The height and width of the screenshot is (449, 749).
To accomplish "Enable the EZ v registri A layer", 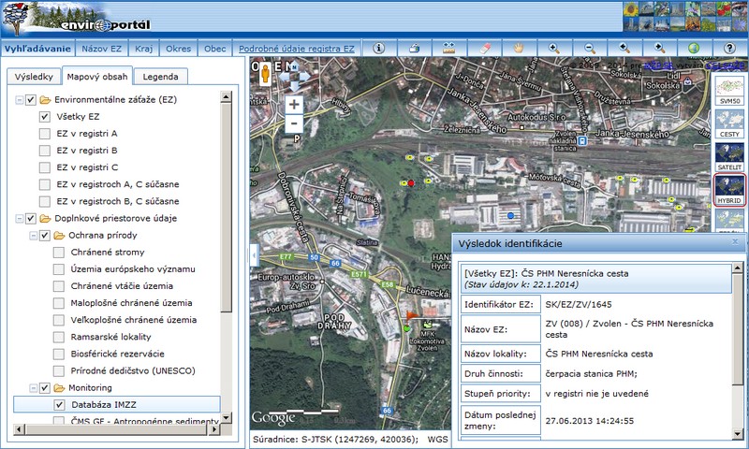I will pos(44,134).
